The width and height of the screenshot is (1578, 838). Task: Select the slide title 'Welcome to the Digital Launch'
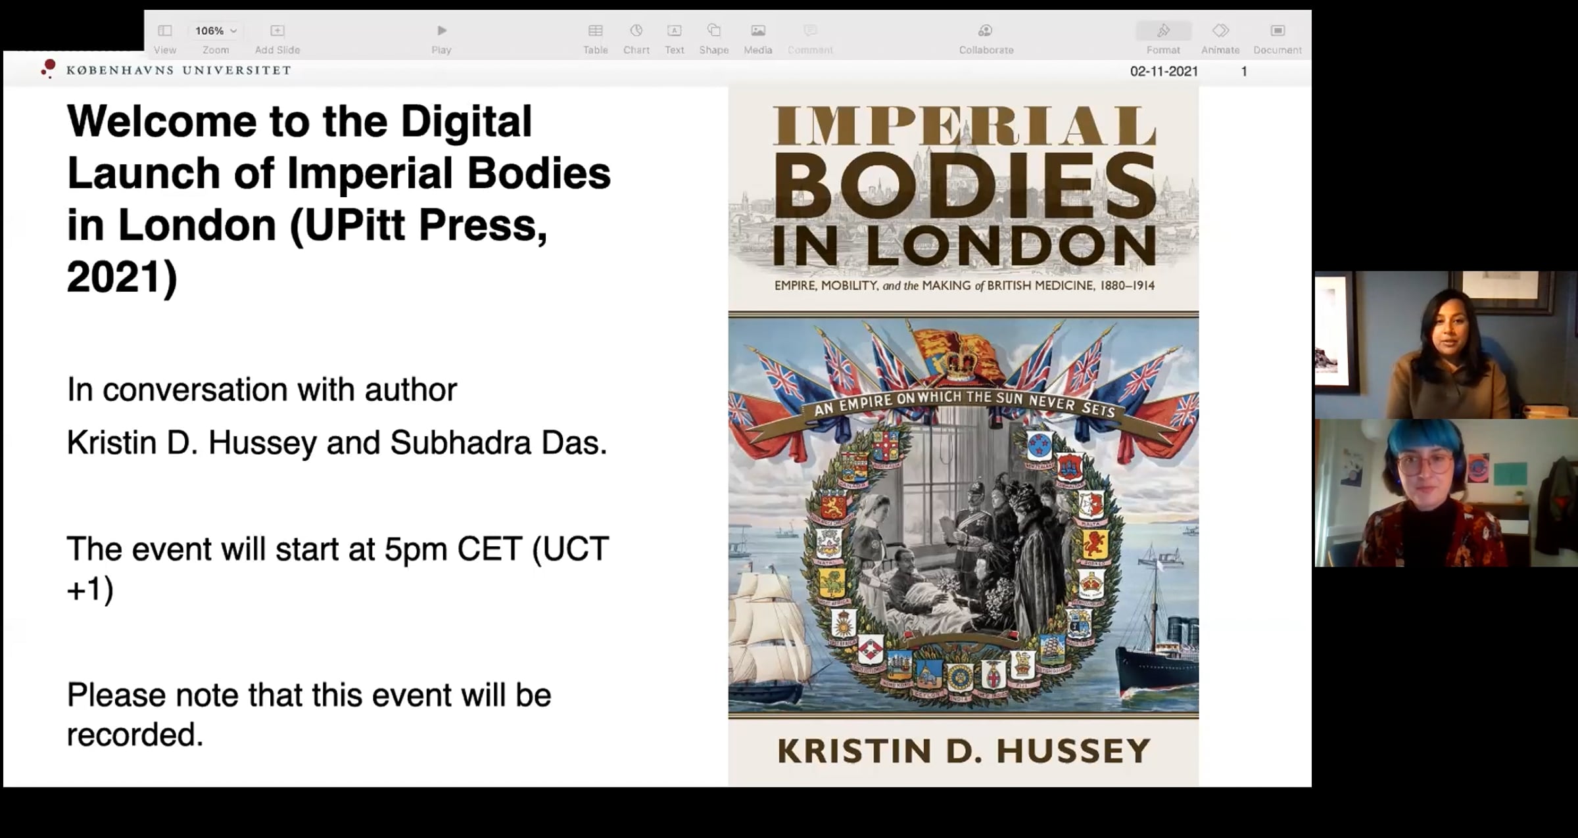(x=339, y=198)
